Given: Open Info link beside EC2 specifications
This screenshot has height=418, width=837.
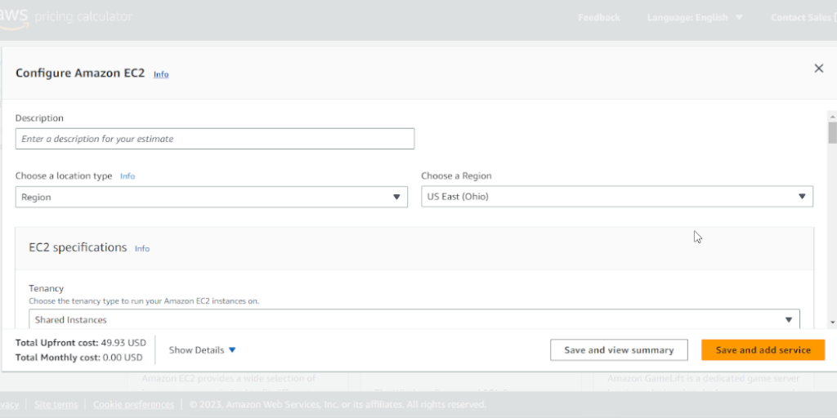Looking at the screenshot, I should pyautogui.click(x=142, y=248).
